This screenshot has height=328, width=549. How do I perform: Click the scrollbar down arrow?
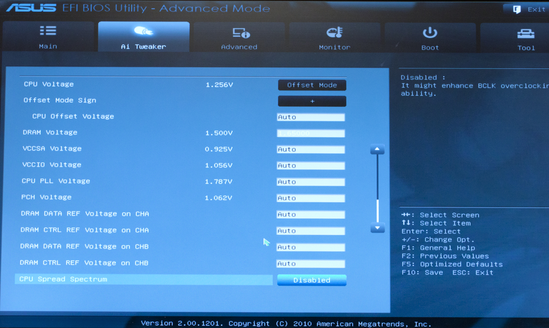tap(377, 228)
